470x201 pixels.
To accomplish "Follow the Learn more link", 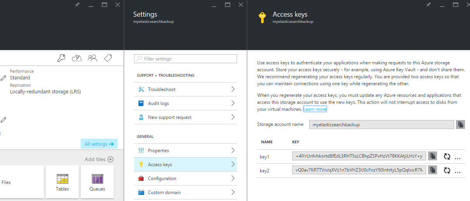I will [x=315, y=109].
